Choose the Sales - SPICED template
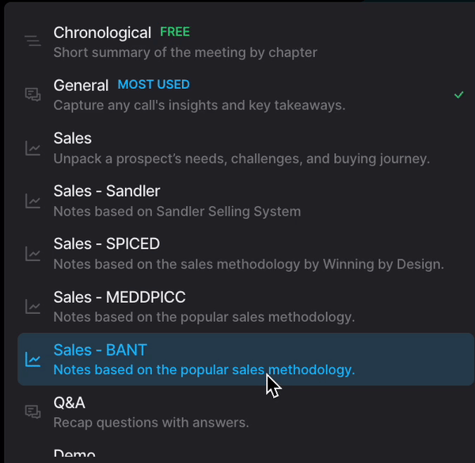475x463 pixels. pyautogui.click(x=107, y=244)
